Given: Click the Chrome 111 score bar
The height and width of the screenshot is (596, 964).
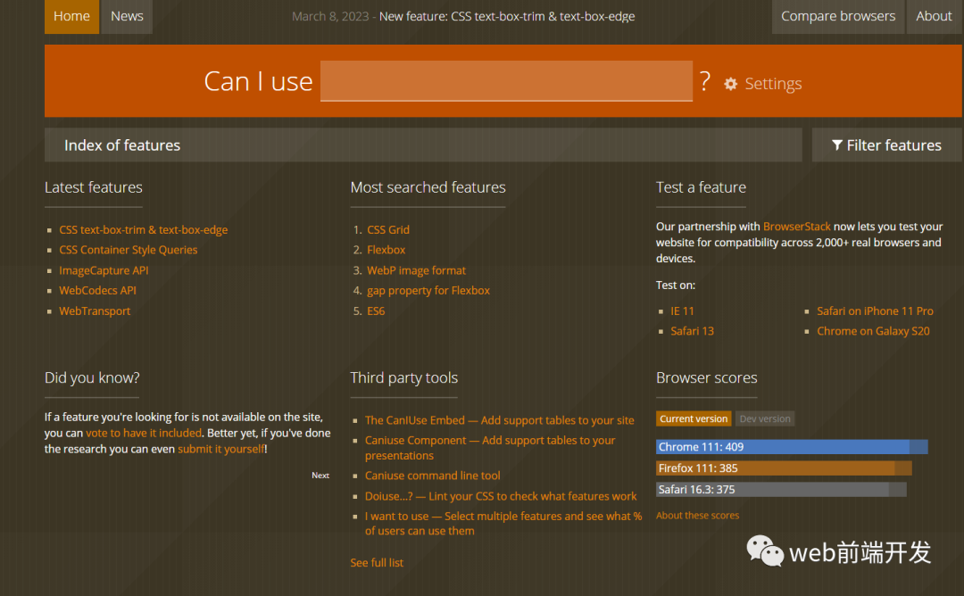Looking at the screenshot, I should click(792, 447).
